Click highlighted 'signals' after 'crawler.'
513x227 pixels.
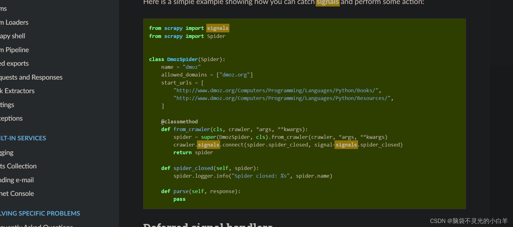(x=209, y=145)
